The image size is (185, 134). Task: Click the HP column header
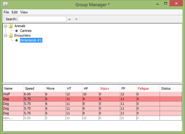[x=90, y=88]
